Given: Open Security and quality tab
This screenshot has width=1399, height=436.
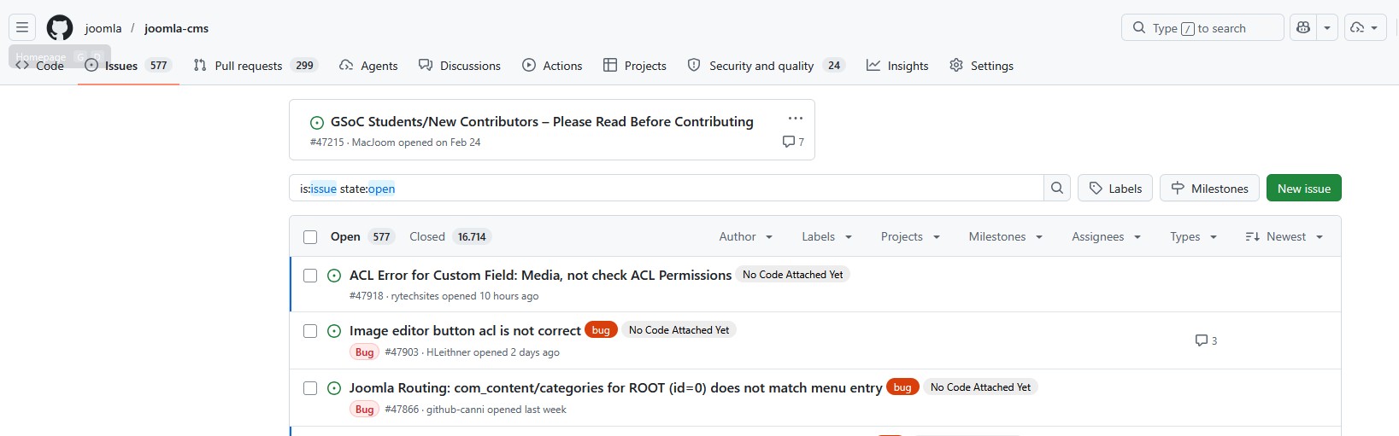Looking at the screenshot, I should [767, 66].
